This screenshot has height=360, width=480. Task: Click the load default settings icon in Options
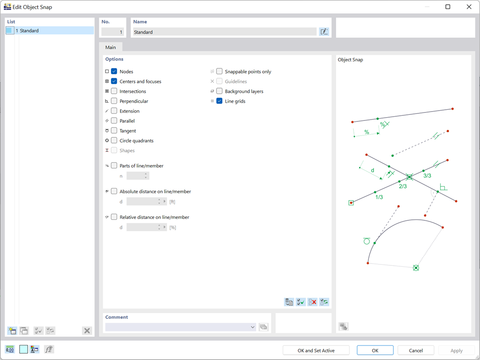[x=289, y=302]
